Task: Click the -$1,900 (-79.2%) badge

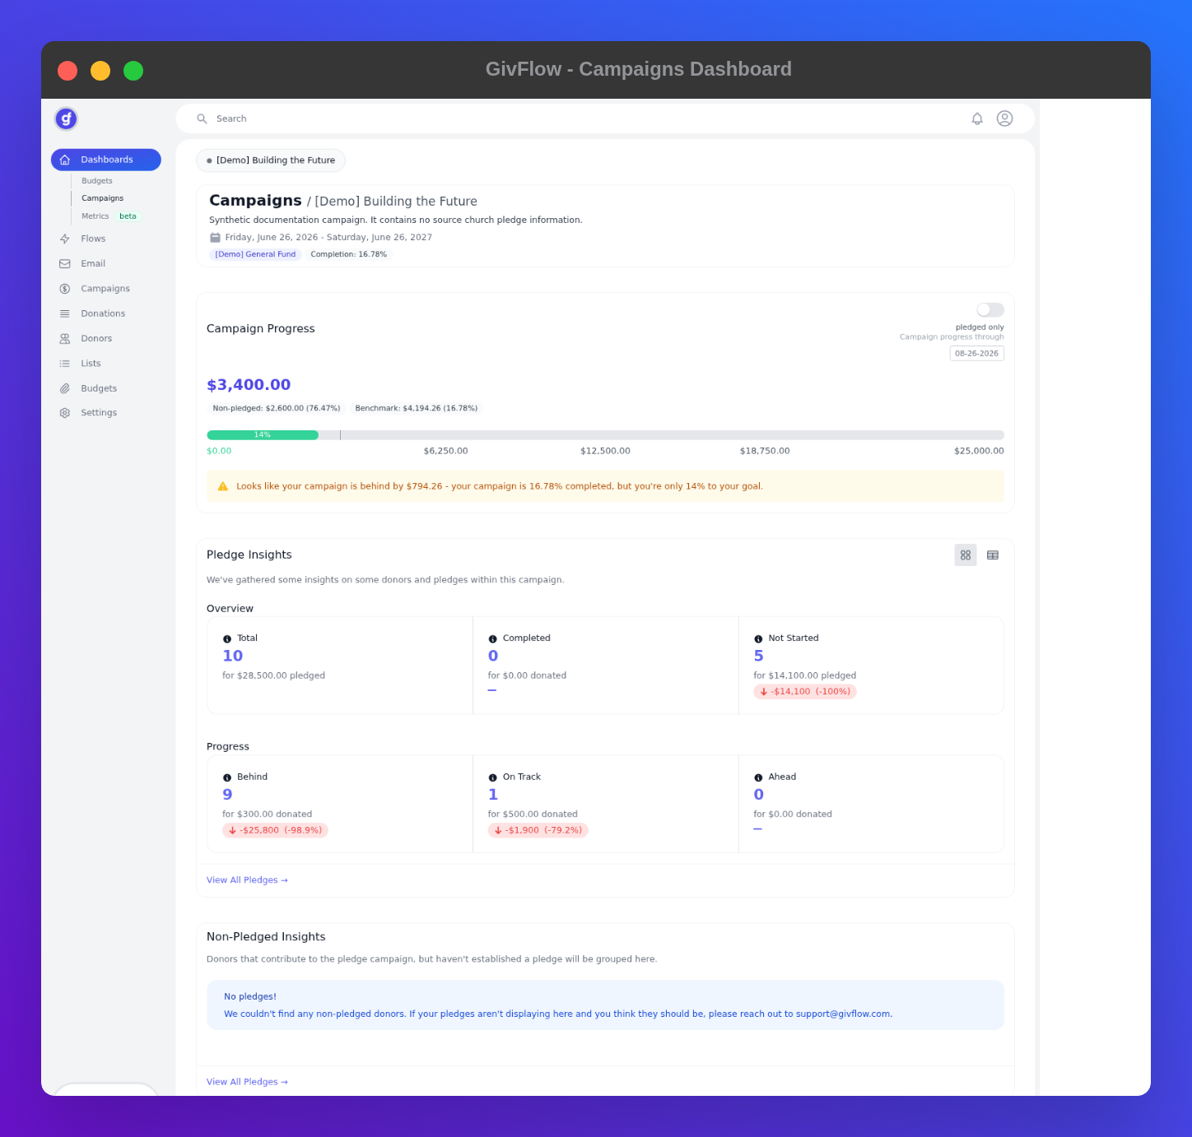Action: 538,830
